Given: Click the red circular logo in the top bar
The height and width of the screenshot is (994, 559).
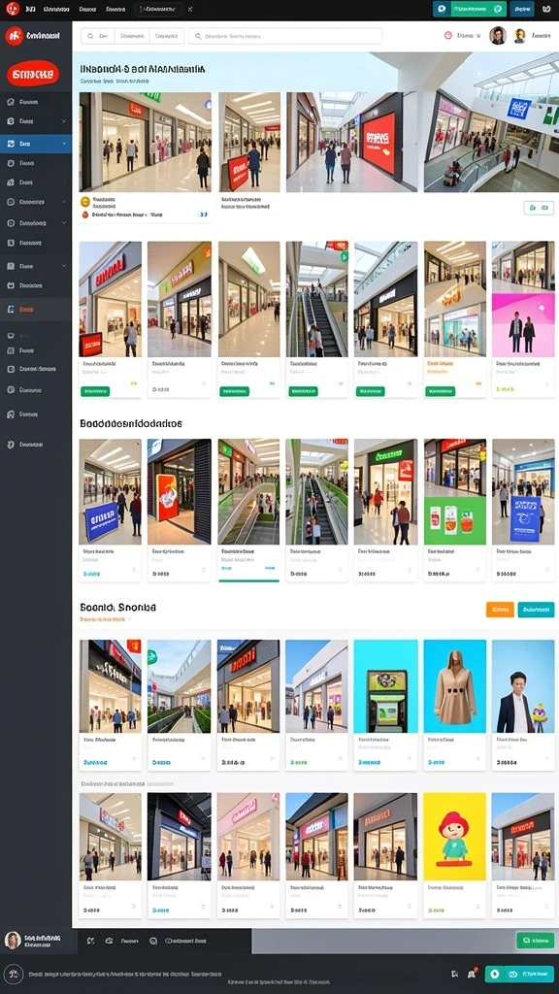Looking at the screenshot, I should point(13,9).
